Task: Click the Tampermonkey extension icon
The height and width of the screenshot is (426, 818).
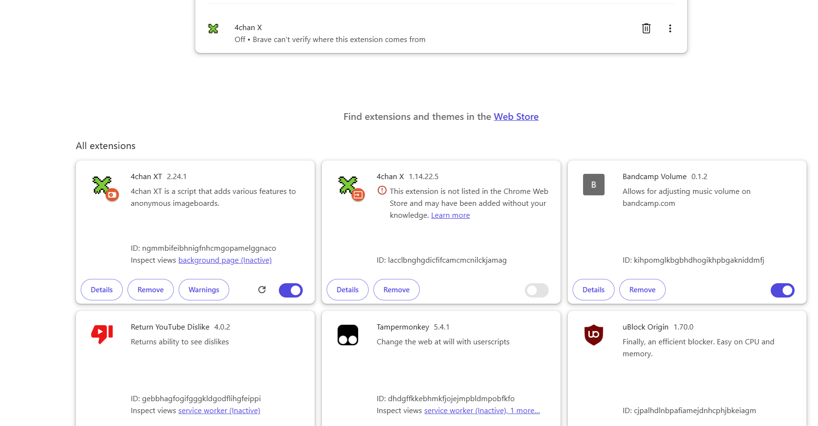Action: 348,335
